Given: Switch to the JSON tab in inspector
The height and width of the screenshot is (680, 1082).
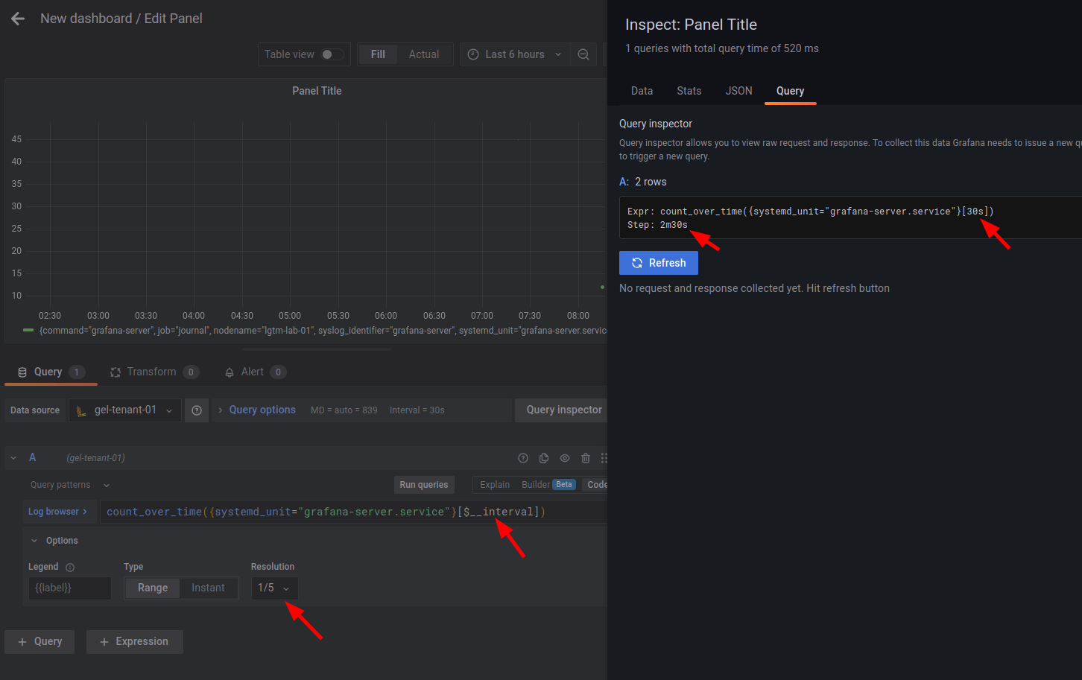Looking at the screenshot, I should 738,90.
